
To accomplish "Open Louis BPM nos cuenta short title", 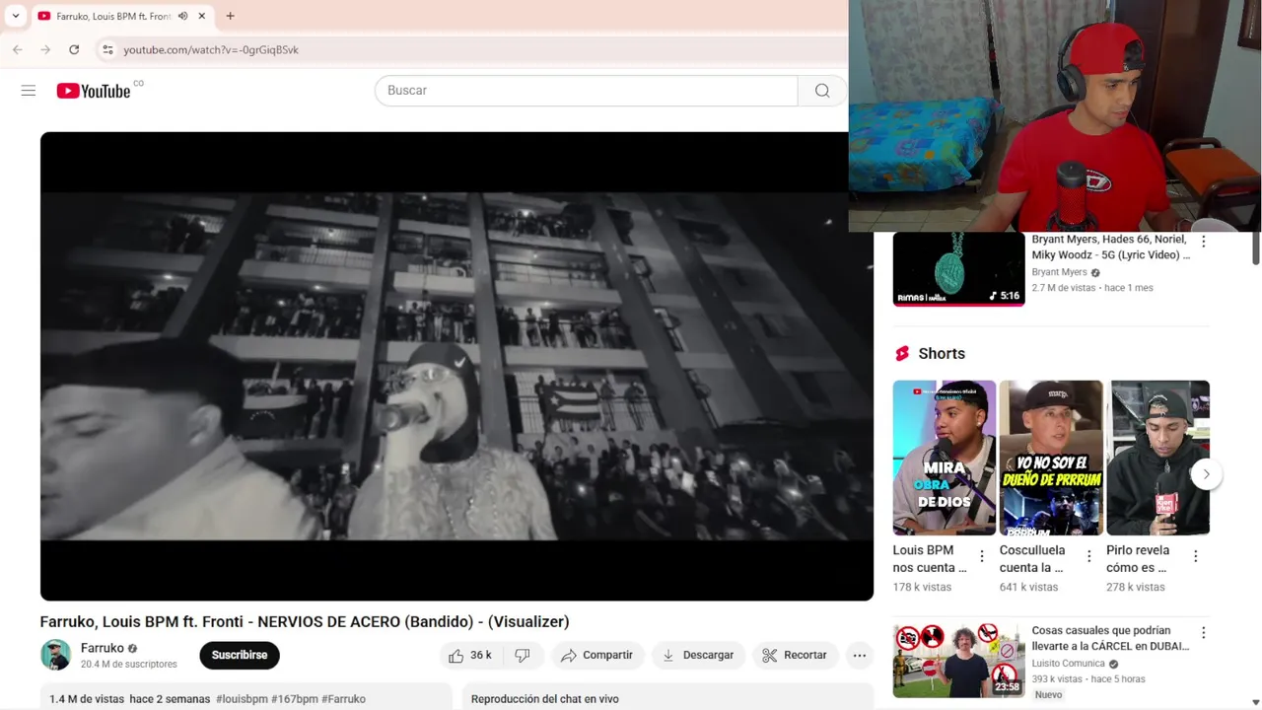I will point(930,559).
